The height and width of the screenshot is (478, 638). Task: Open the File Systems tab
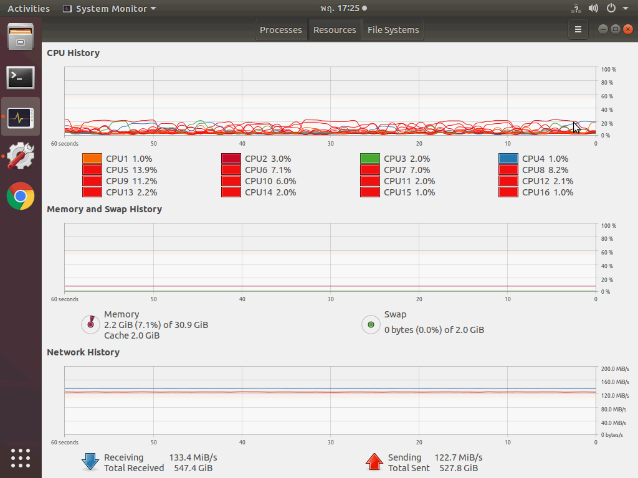pyautogui.click(x=393, y=30)
